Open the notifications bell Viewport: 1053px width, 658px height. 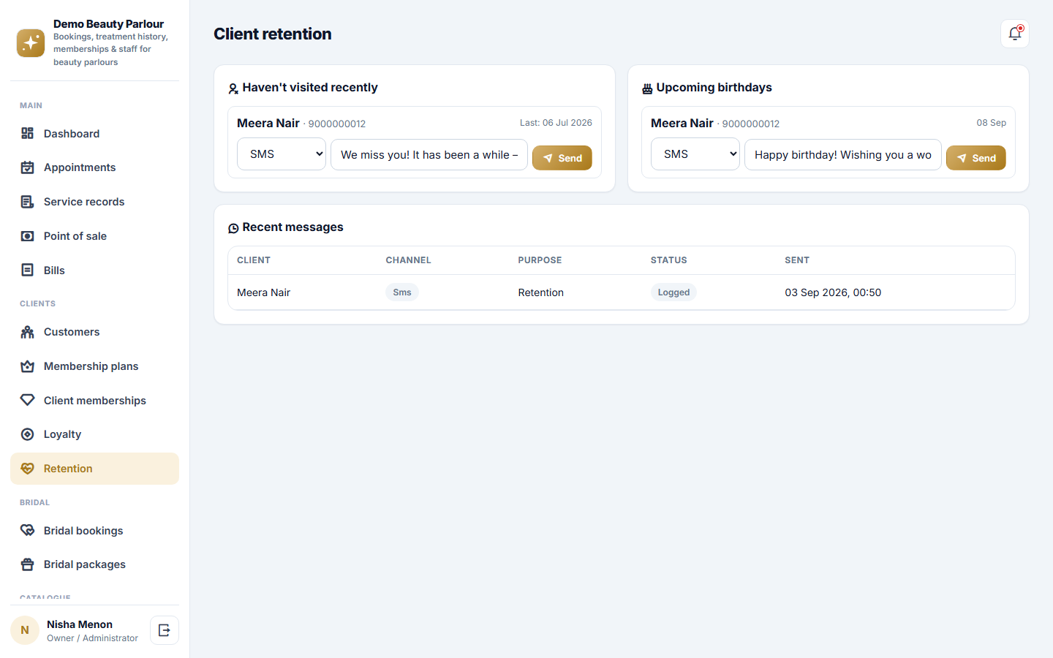pyautogui.click(x=1015, y=34)
